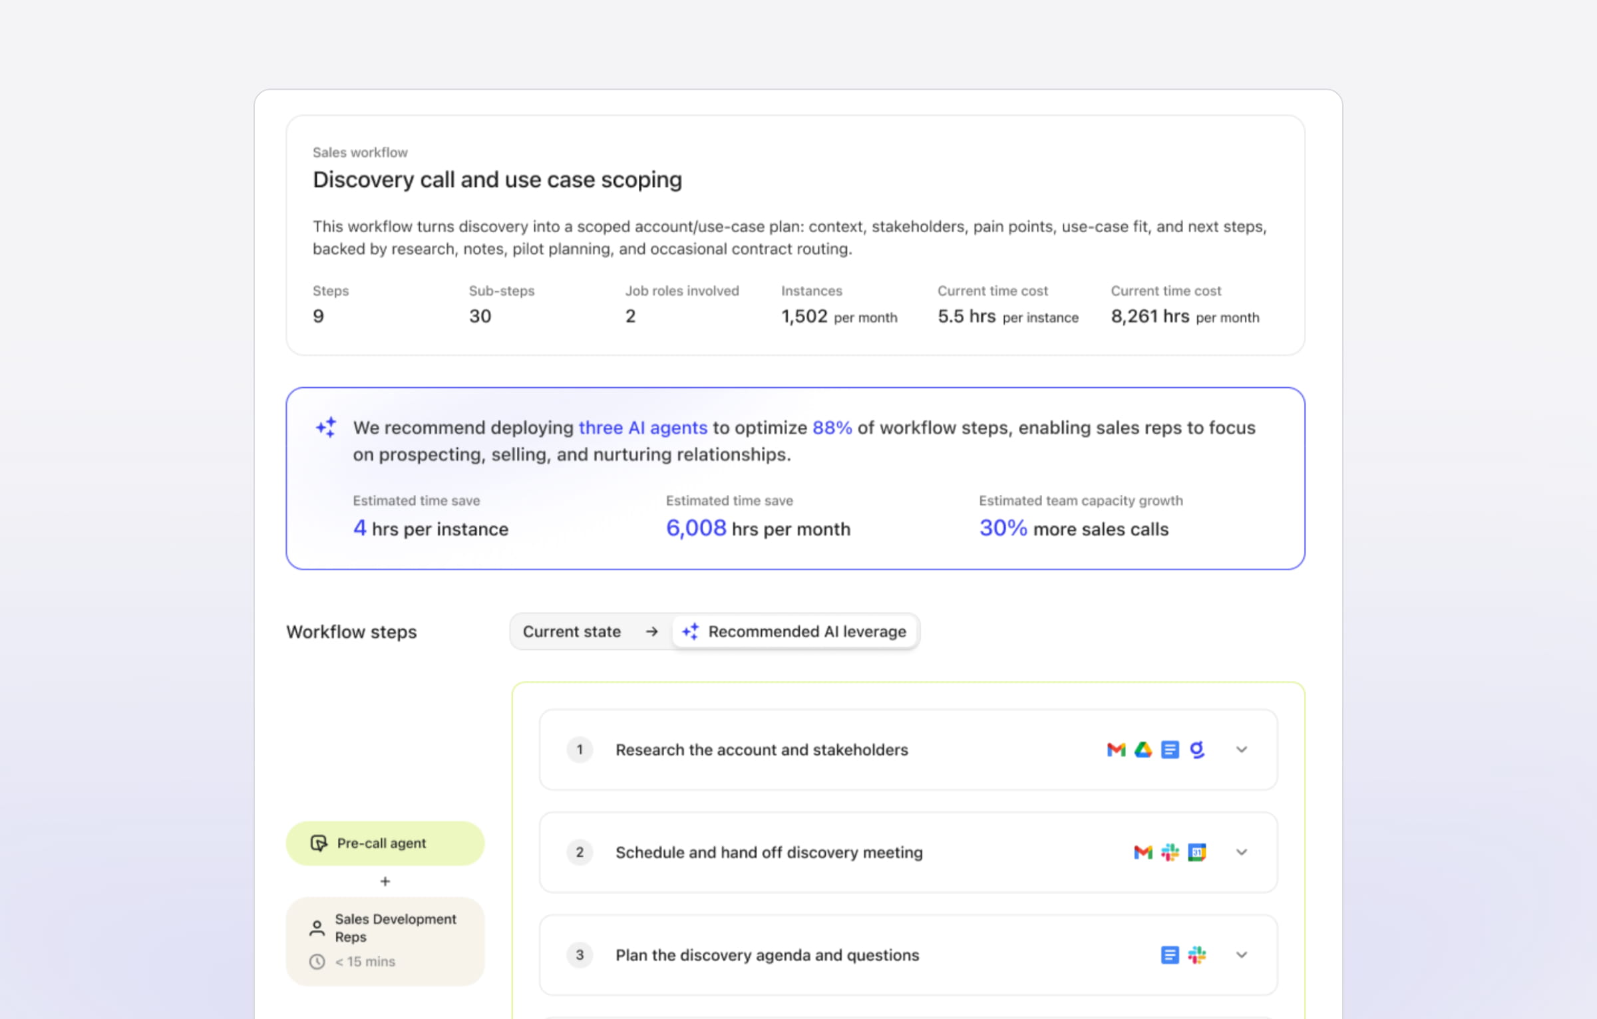
Task: Click the title Plan the discovery agenda and questions
Action: (767, 955)
